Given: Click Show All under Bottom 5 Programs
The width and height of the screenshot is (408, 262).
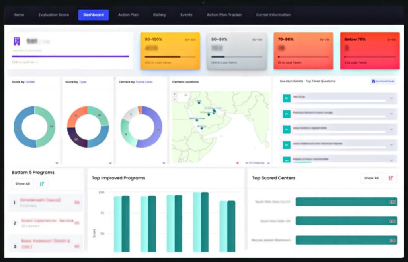Looking at the screenshot, I should pos(23,184).
